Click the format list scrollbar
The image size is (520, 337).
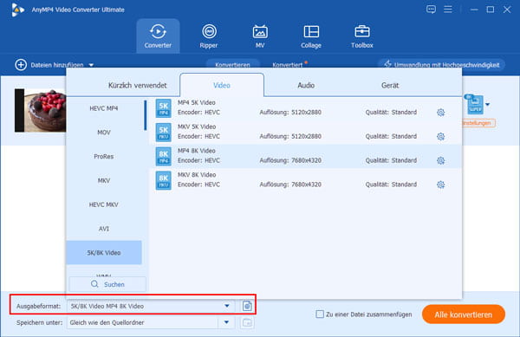pos(146,115)
